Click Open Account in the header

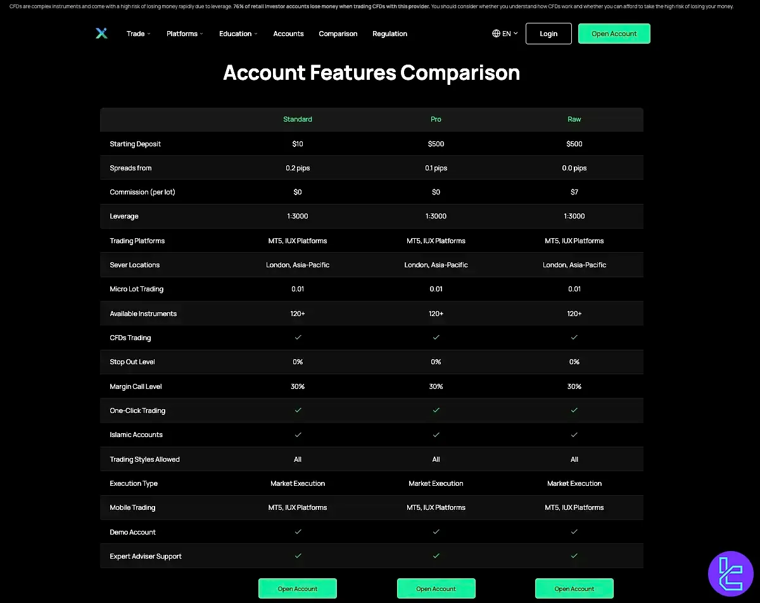(614, 34)
